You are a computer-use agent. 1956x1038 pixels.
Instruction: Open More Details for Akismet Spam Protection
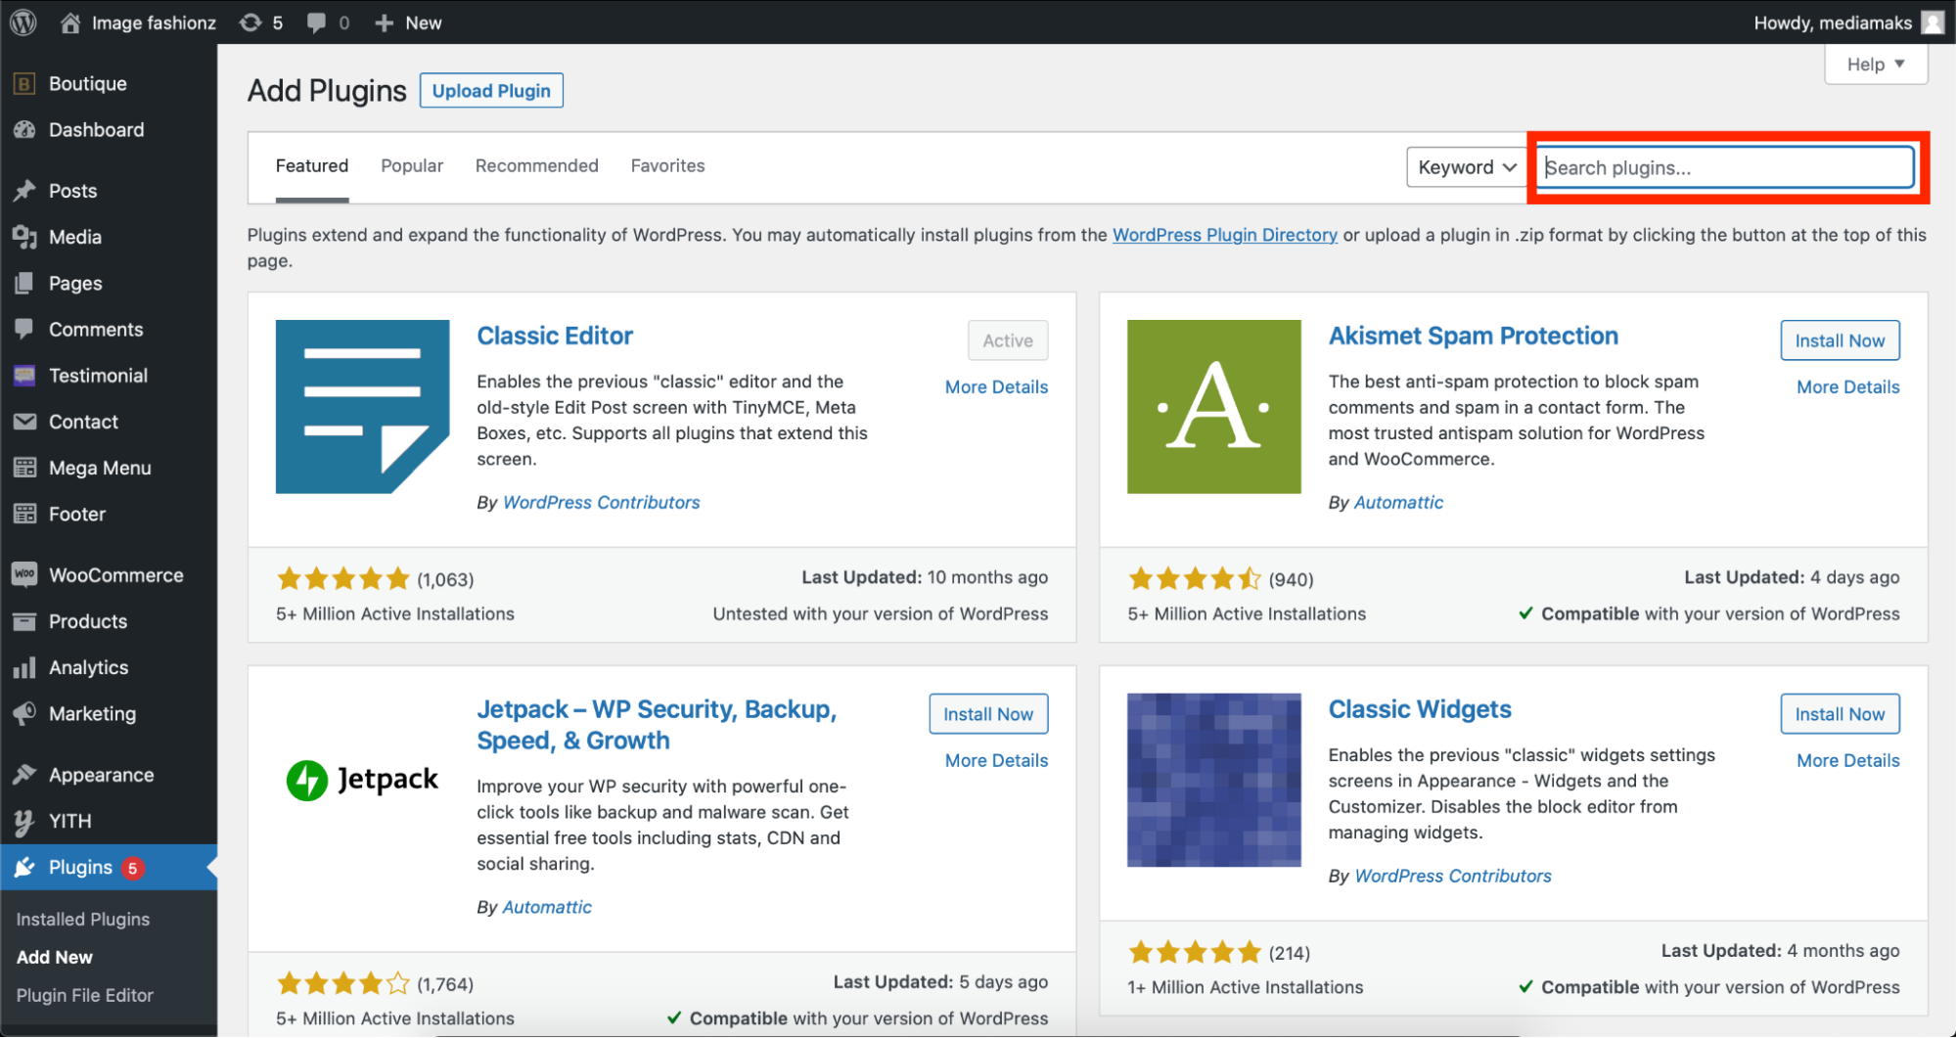tap(1848, 387)
